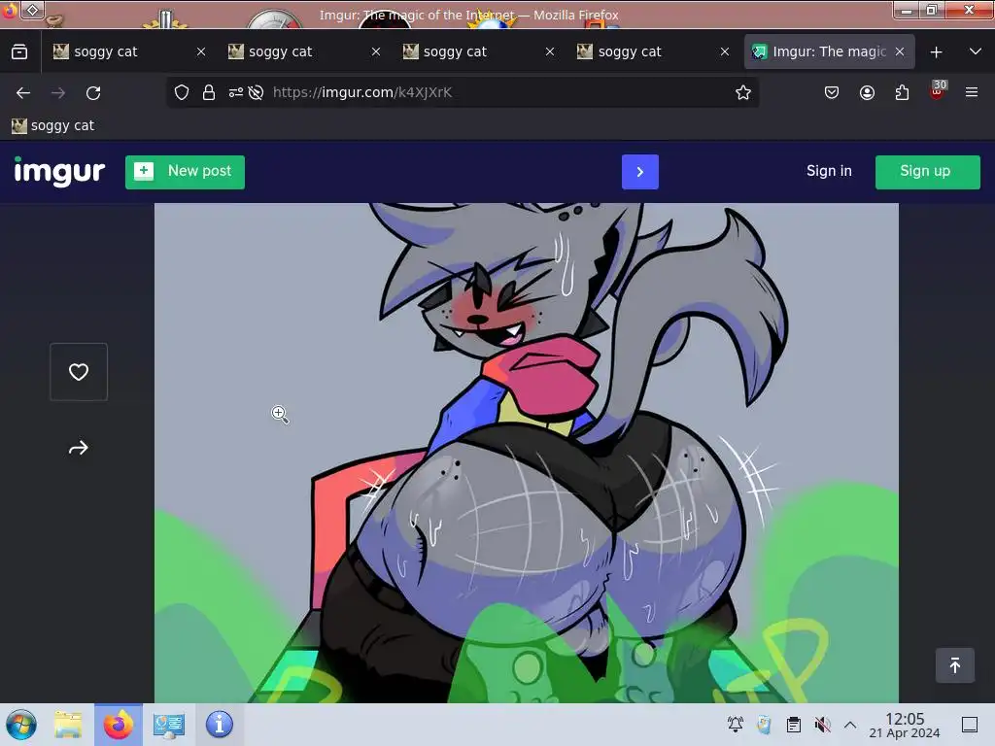
Task: Select the Firefox taskbar entry
Action: click(x=119, y=725)
